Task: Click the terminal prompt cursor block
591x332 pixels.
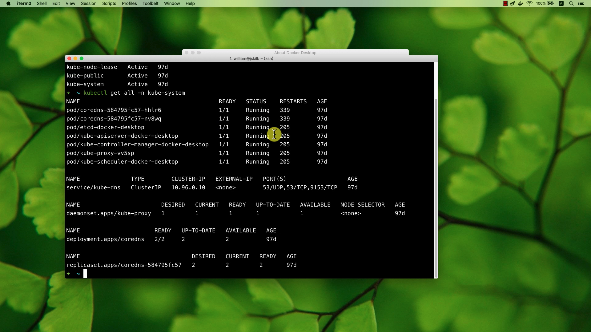Action: (x=85, y=274)
